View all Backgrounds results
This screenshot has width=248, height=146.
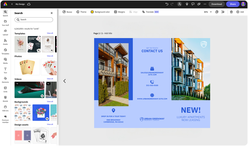coord(50,102)
